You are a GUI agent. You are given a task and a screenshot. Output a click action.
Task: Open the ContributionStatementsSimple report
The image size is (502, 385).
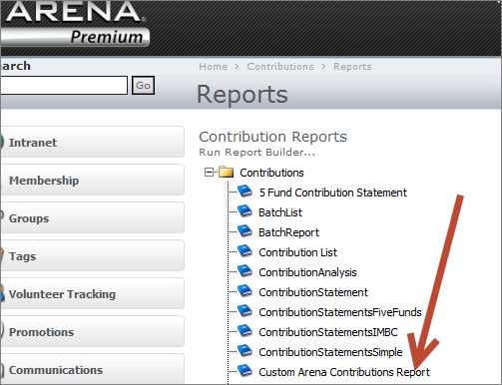[330, 352]
